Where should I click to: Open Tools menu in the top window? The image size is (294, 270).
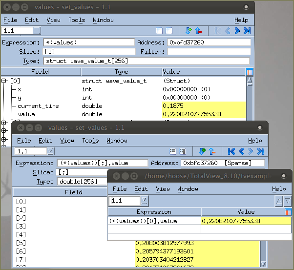77,20
